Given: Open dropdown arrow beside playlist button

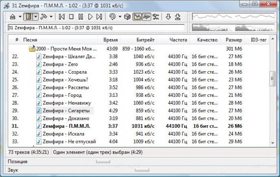Looking at the screenshot, I should (x=36, y=17).
